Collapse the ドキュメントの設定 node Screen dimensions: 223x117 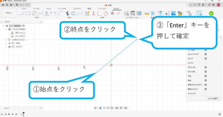pos(6,29)
